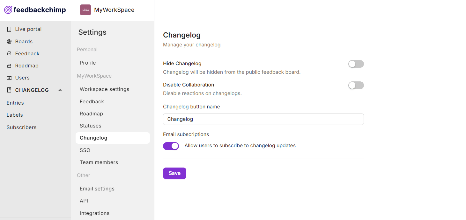Screen dimensions: 466x220
Task: Click the Changelog button name field
Action: [x=263, y=119]
